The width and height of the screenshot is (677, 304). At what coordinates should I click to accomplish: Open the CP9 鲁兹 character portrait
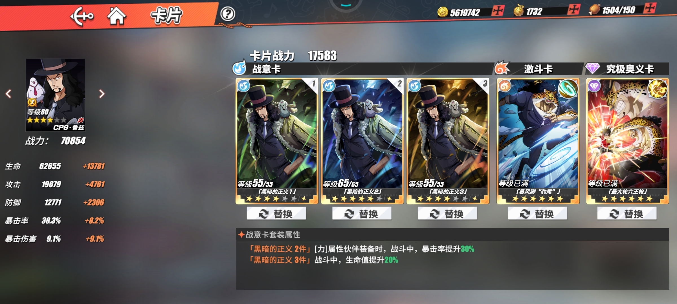click(x=56, y=95)
